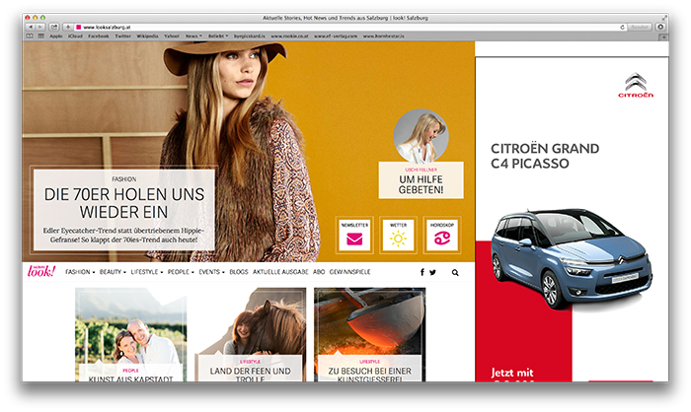This screenshot has height=412, width=691.
Task: Click the Twitter bird icon in navigation bar
Action: pyautogui.click(x=432, y=272)
